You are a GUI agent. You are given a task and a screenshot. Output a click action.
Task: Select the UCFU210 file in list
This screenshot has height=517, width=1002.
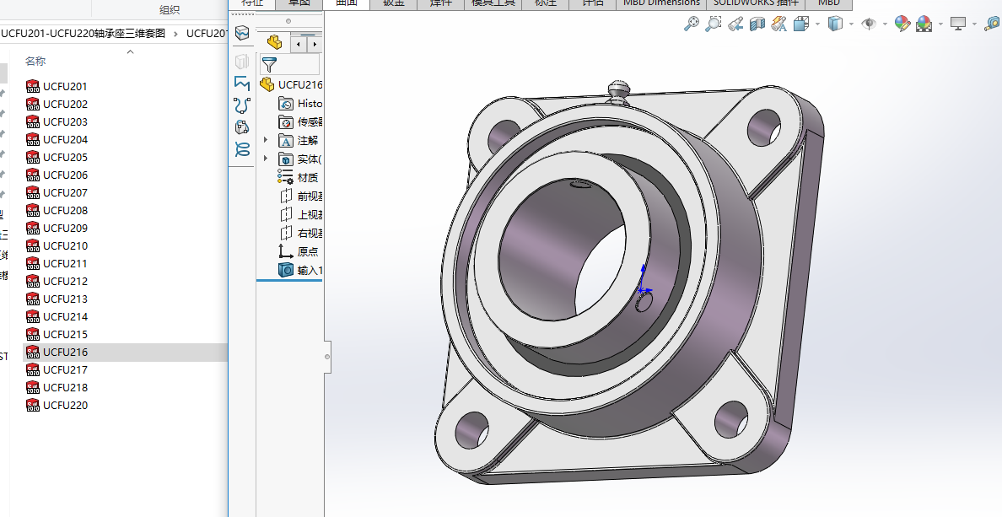click(x=65, y=245)
